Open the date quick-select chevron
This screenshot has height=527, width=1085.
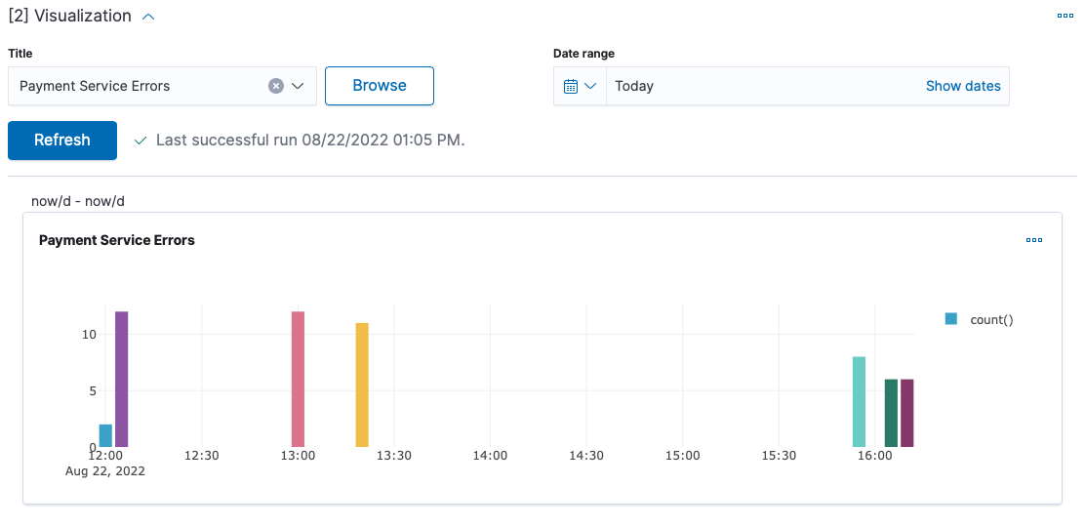pyautogui.click(x=590, y=86)
